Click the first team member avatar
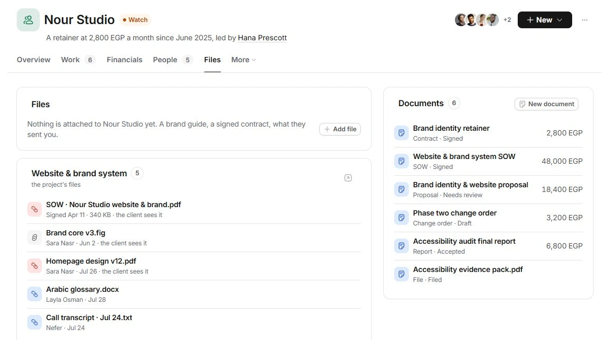Screen dimensions: 602x340 pyautogui.click(x=461, y=19)
